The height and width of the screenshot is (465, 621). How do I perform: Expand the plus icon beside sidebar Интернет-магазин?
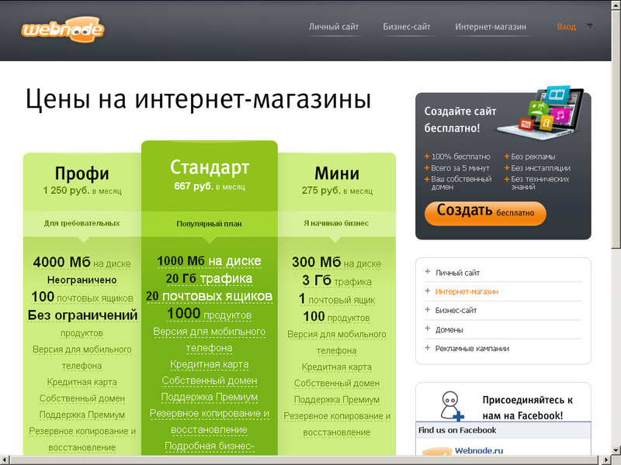pyautogui.click(x=428, y=291)
